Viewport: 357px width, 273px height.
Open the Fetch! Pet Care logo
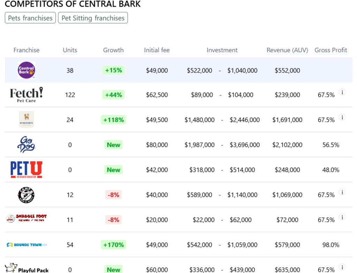tap(26, 95)
